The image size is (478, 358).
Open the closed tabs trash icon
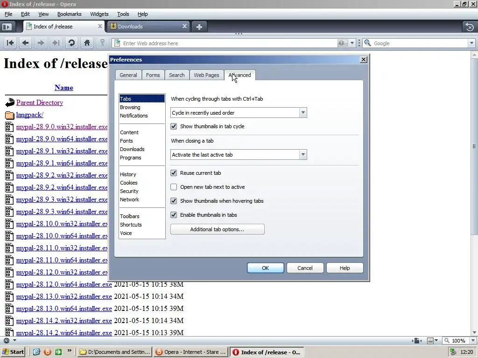point(470,27)
